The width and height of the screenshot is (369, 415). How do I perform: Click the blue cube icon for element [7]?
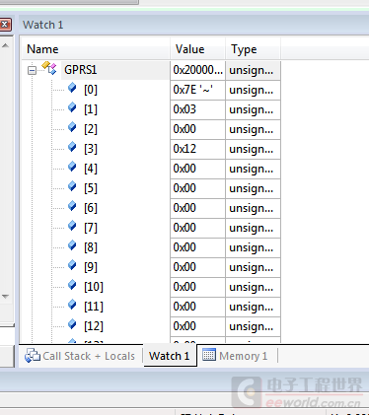point(72,226)
